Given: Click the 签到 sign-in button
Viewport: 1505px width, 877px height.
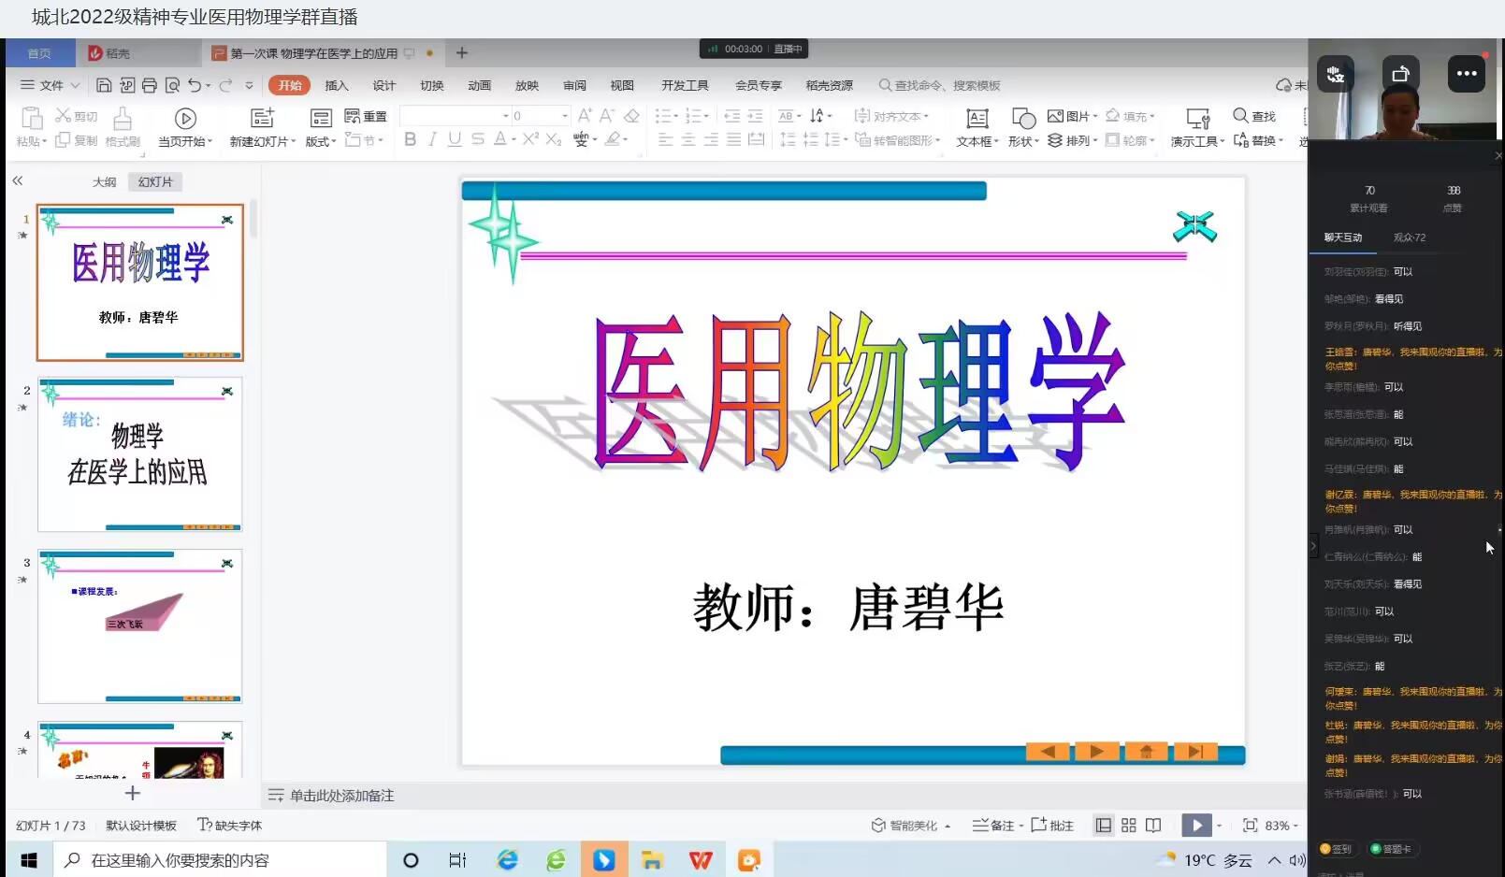Looking at the screenshot, I should click(x=1336, y=849).
